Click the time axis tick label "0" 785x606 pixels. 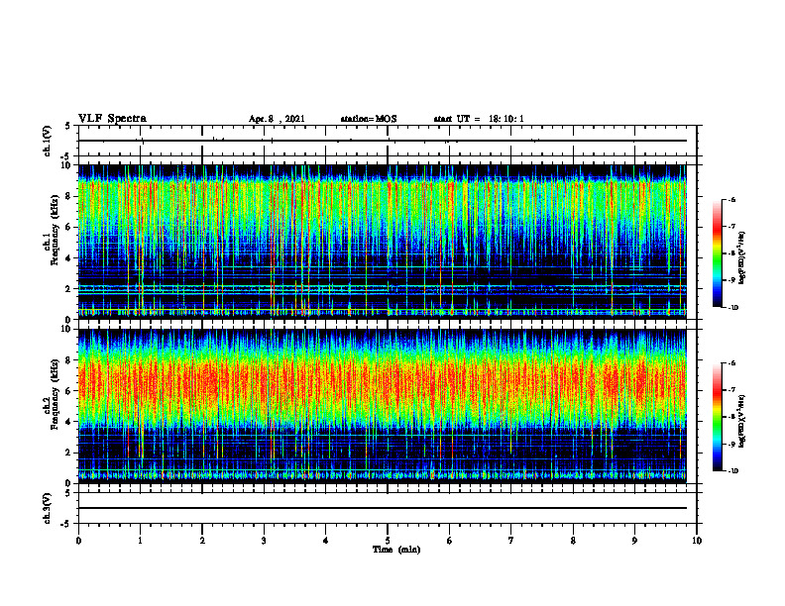tap(78, 541)
